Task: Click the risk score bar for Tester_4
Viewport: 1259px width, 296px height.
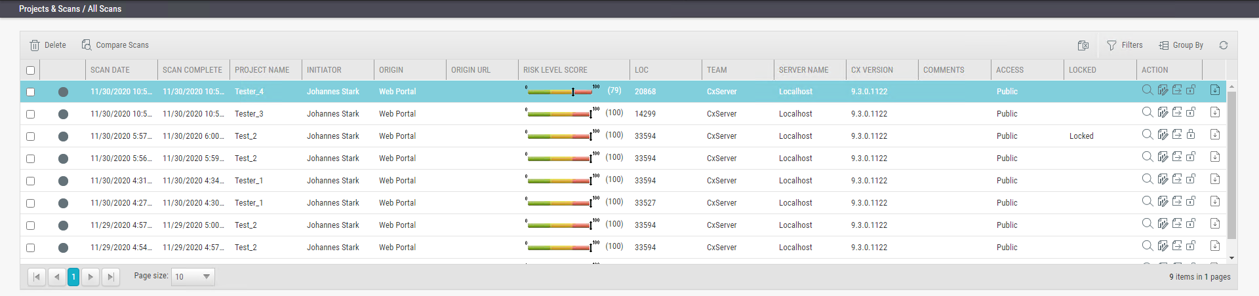Action: (x=559, y=92)
